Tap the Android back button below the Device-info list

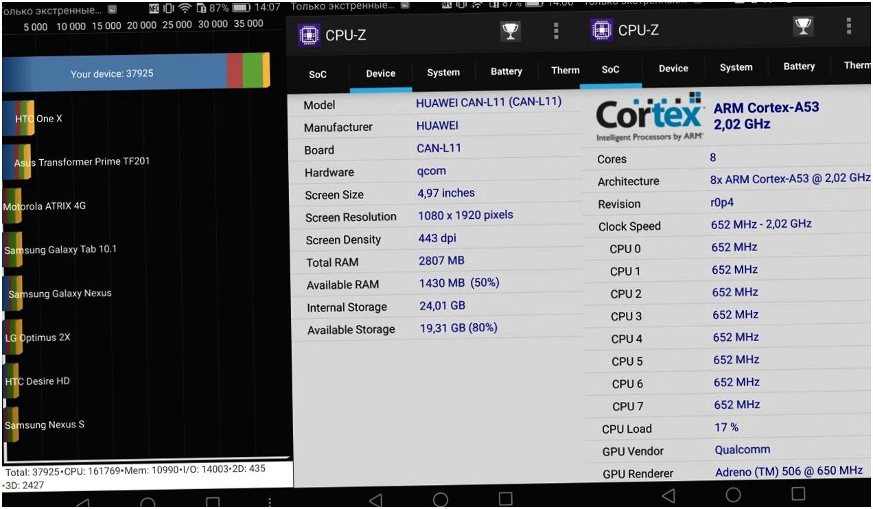click(375, 500)
